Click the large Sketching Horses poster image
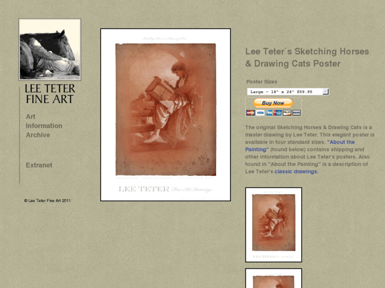385x288 pixels. 165,115
